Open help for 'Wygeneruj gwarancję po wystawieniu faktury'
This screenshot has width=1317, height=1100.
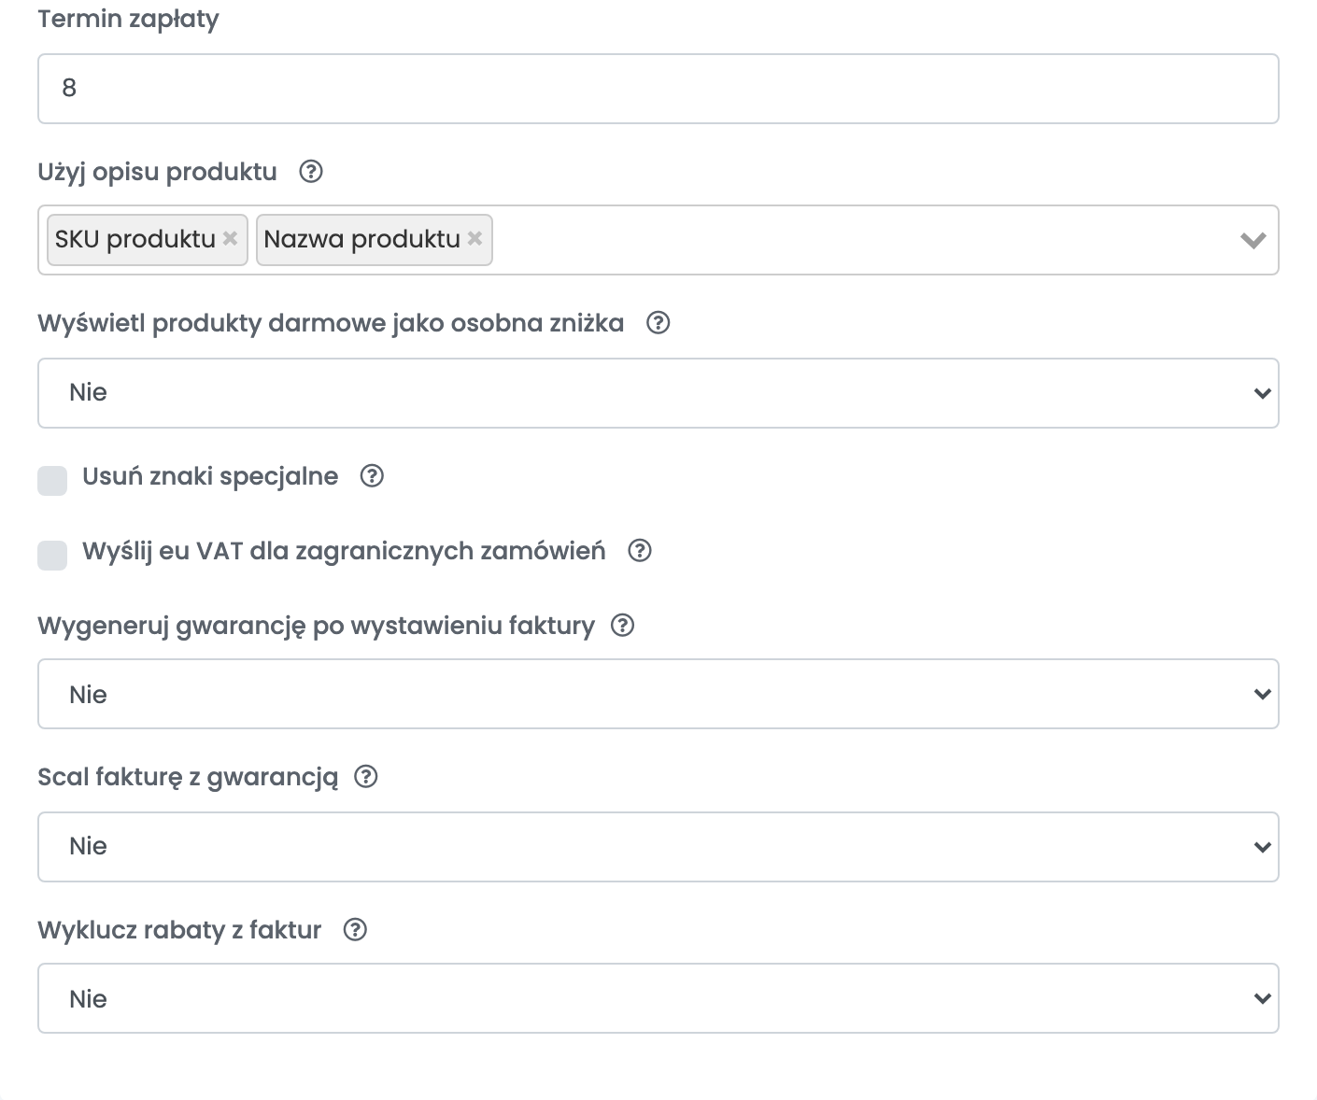tap(623, 626)
